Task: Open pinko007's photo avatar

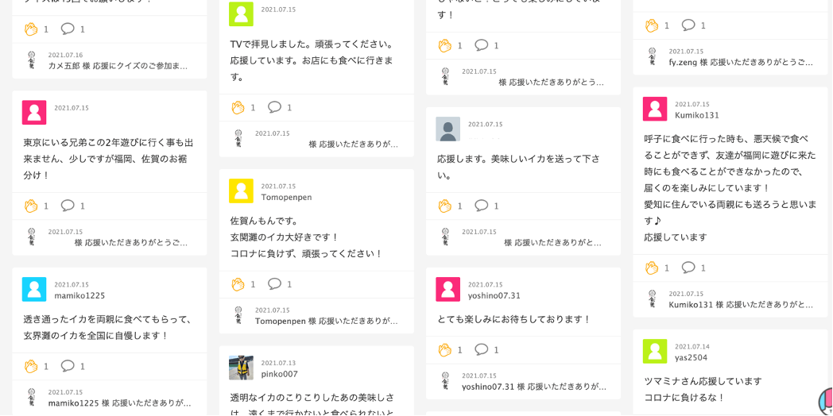Action: pos(241,368)
